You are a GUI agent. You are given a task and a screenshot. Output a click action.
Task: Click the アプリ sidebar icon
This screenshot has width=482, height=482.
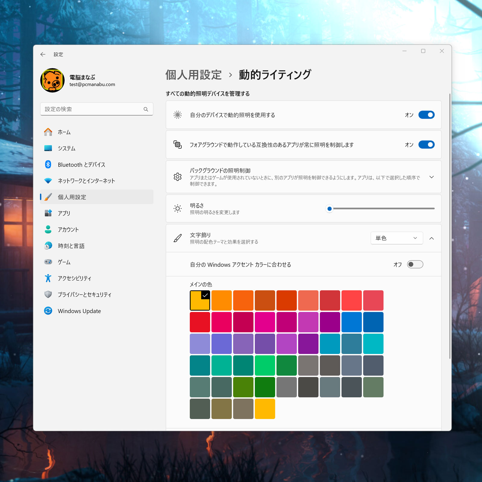tap(49, 213)
